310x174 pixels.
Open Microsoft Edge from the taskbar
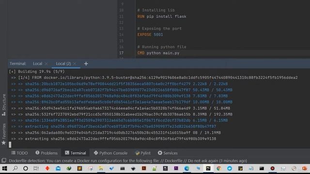tap(186, 169)
